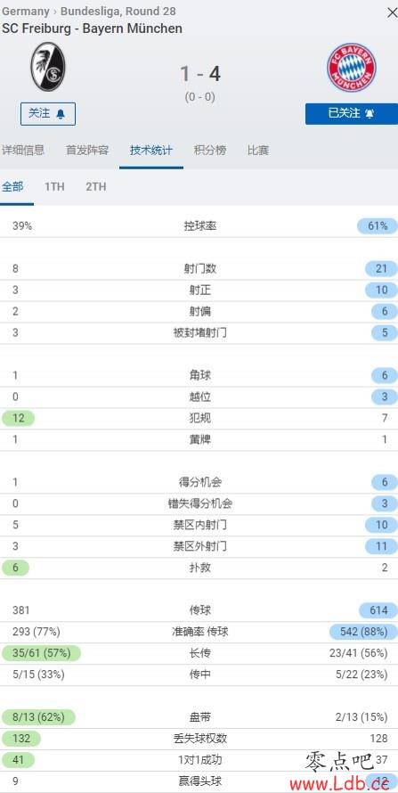
Task: Click the Germany breadcrumb link
Action: coord(26,11)
